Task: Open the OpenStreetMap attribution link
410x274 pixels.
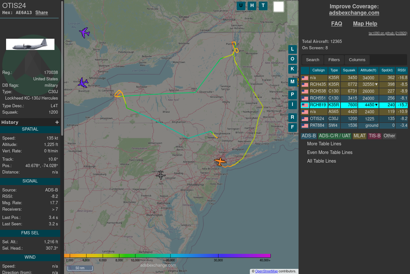Action: point(266,271)
